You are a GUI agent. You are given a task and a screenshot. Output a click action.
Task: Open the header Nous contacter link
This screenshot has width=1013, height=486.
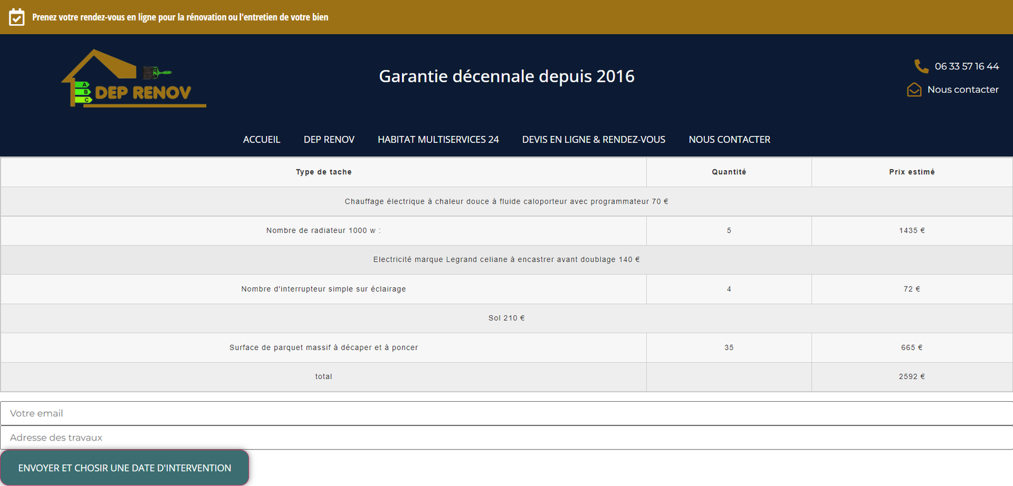pyautogui.click(x=962, y=89)
